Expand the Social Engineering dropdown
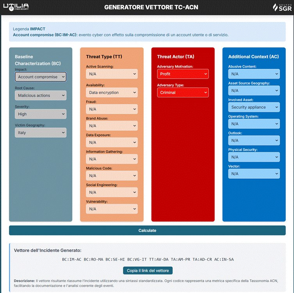The width and height of the screenshot is (294, 293). click(x=112, y=192)
